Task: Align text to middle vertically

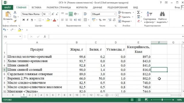Action: [66, 14]
